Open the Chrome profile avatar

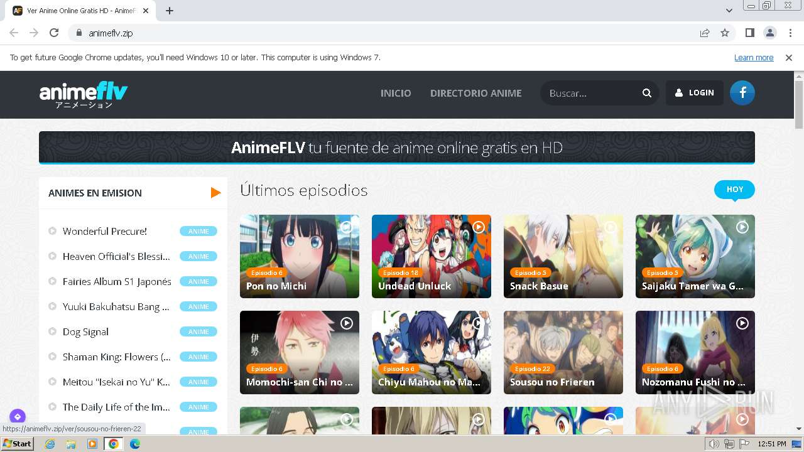pyautogui.click(x=770, y=33)
